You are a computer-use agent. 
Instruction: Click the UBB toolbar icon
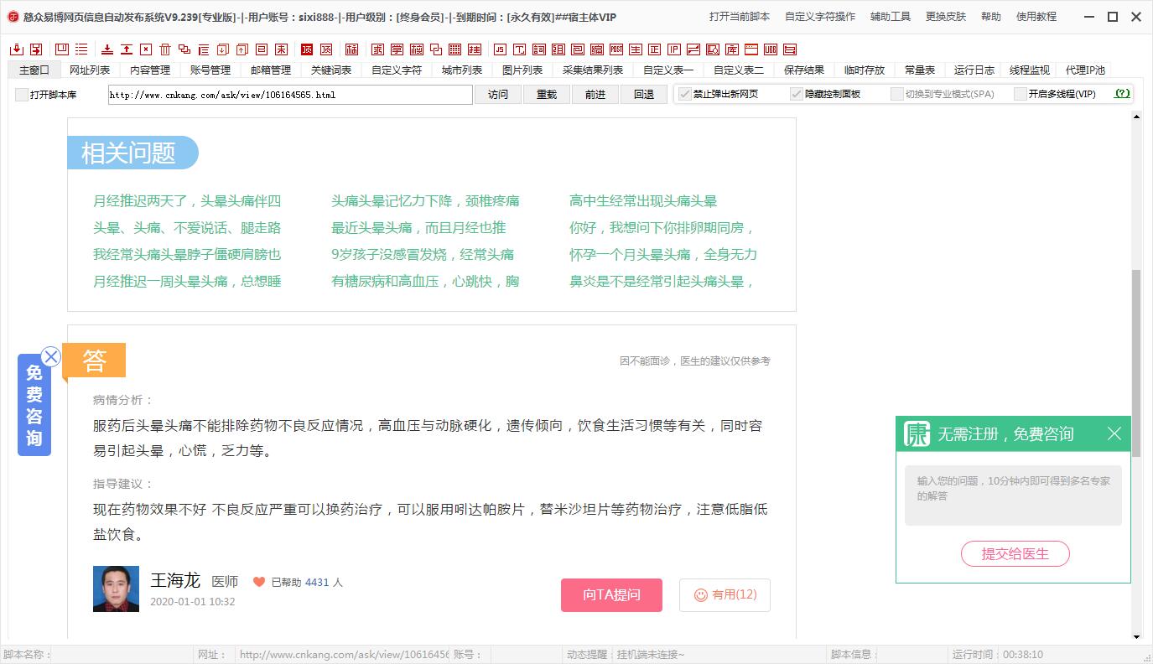tap(771, 49)
